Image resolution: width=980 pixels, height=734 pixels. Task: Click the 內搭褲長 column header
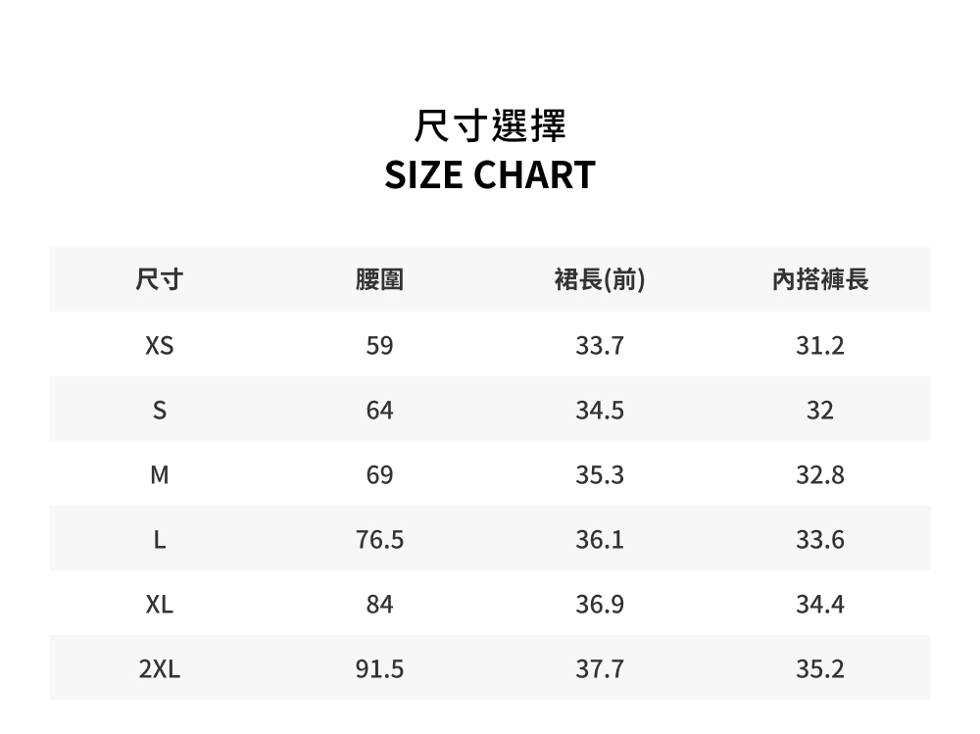coord(820,279)
